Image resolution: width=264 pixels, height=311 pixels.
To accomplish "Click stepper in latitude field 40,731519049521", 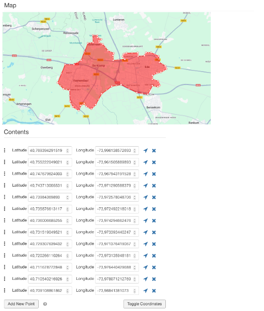I will coord(68,232).
